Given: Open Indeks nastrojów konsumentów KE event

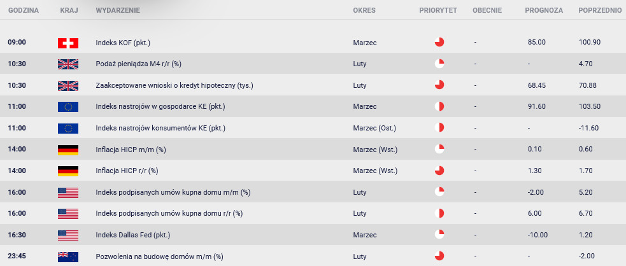Looking at the screenshot, I should (160, 129).
